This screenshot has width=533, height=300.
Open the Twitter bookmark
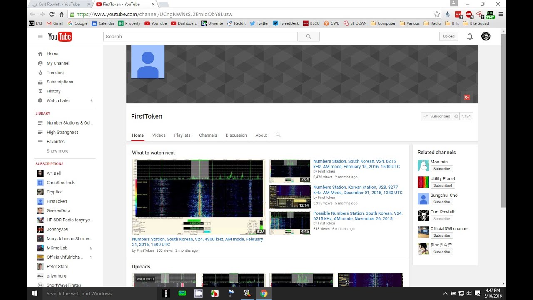pos(259,23)
